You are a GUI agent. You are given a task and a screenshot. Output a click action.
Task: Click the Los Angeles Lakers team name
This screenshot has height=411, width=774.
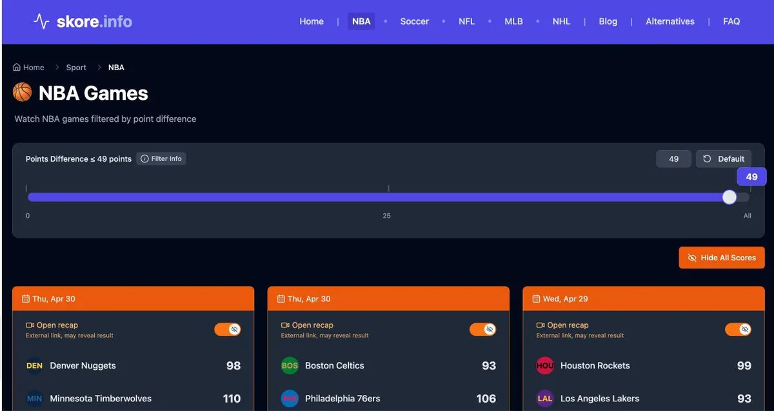click(x=600, y=398)
